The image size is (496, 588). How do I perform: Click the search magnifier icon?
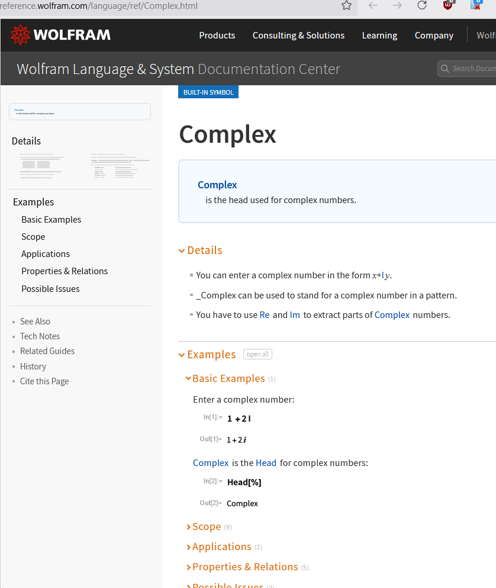pos(445,69)
